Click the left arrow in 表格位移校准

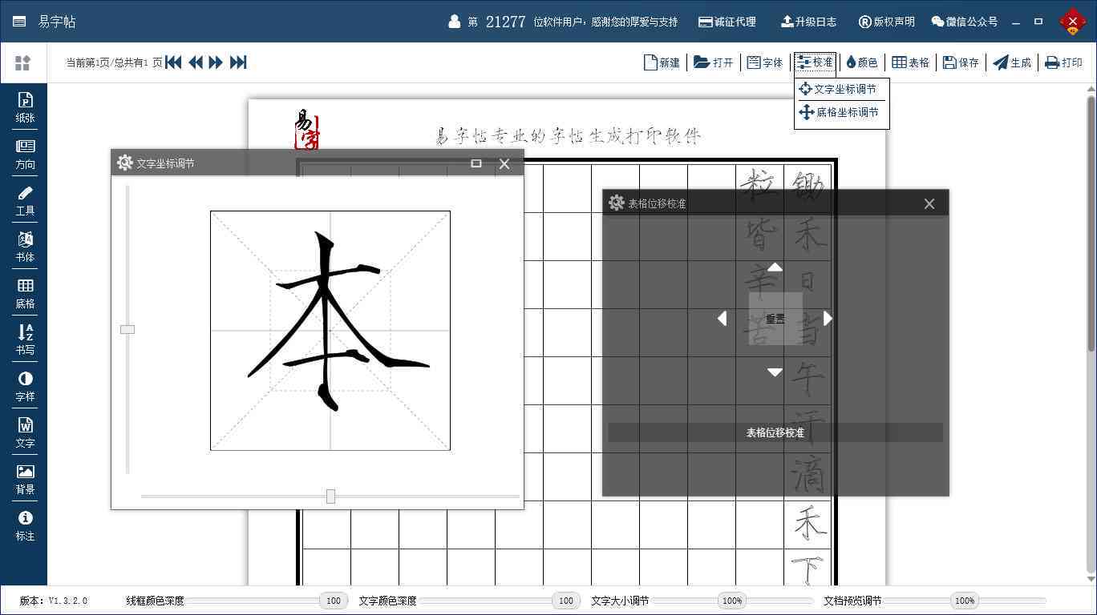pos(722,319)
